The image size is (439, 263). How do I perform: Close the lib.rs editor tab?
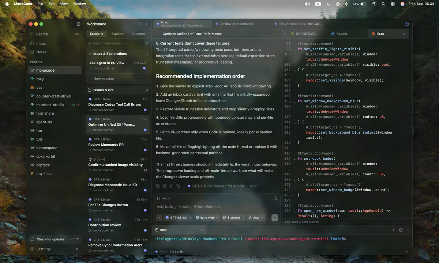(404, 34)
